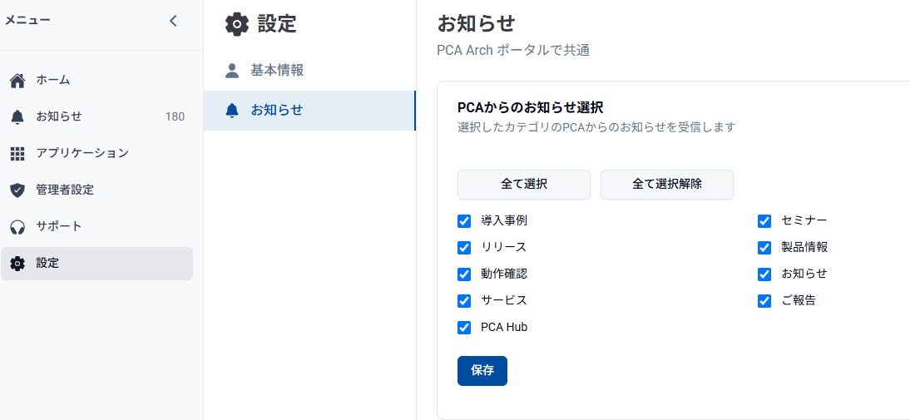
Task: Collapse the menu with the chevron arrow
Action: [x=173, y=22]
